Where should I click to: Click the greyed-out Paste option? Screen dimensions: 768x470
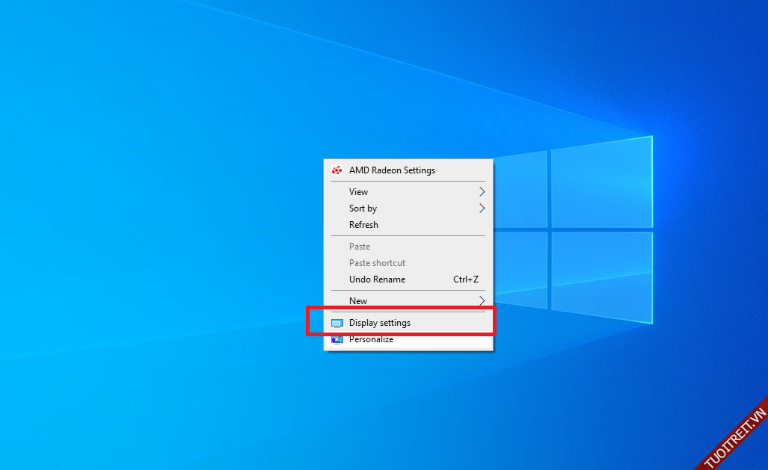tap(360, 247)
